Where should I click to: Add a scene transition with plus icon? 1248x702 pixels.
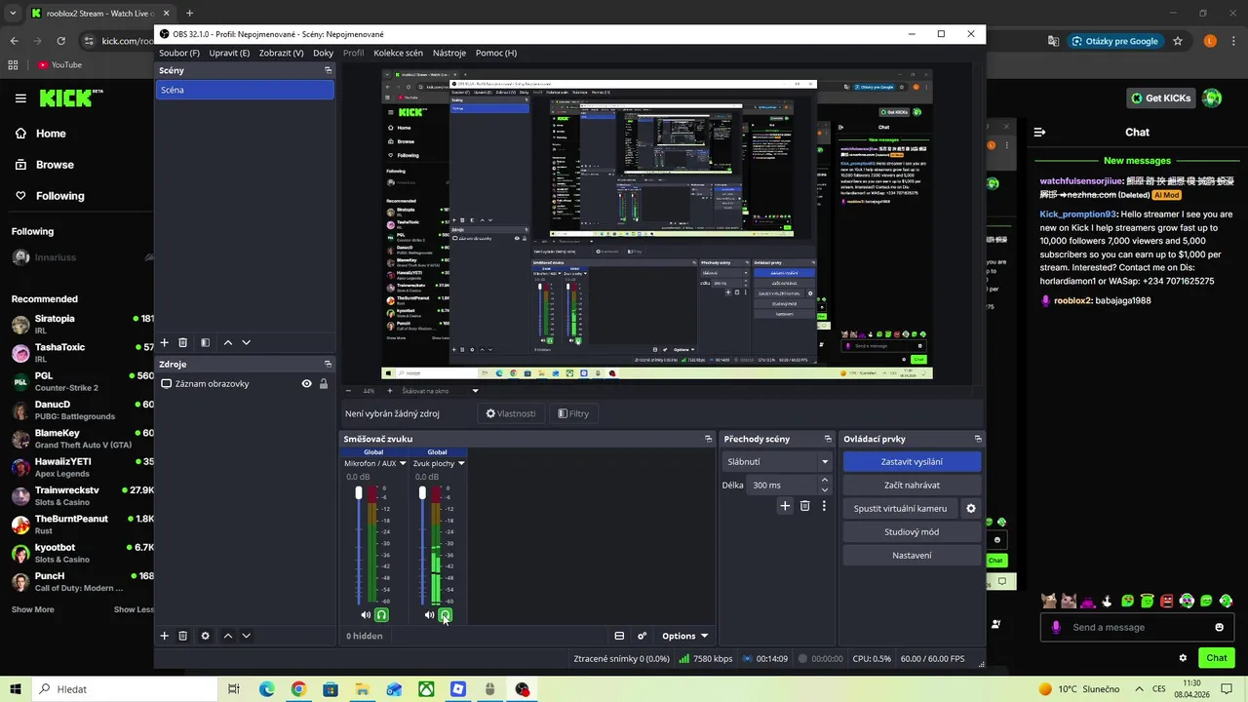click(785, 506)
